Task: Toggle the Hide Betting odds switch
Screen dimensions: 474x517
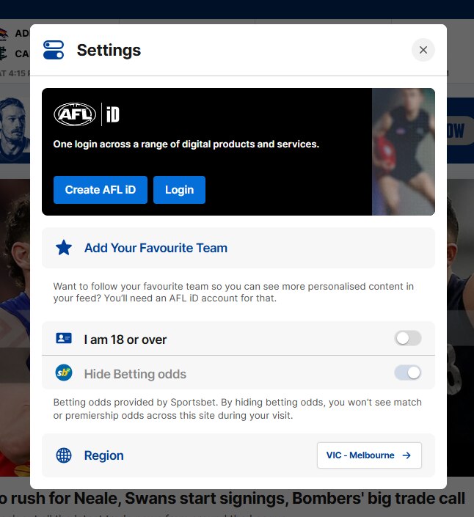Action: coord(408,373)
